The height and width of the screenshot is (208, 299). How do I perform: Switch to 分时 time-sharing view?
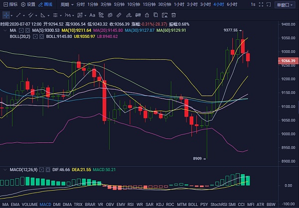pos(80,4)
